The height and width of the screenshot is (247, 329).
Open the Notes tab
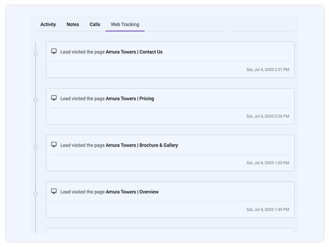point(73,24)
